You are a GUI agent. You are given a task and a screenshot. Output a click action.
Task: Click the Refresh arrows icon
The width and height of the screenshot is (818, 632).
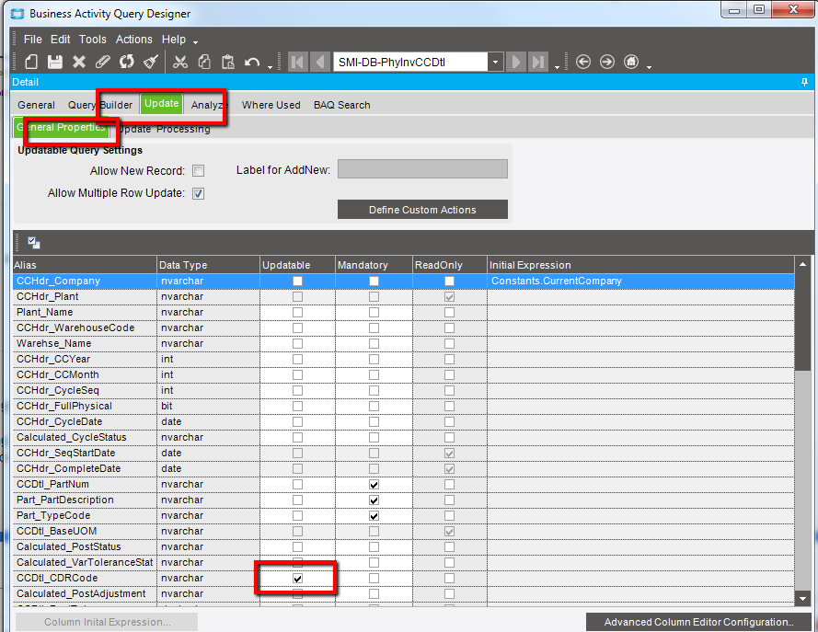pos(127,62)
